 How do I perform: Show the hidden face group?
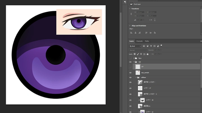pyautogui.click(x=130, y=58)
